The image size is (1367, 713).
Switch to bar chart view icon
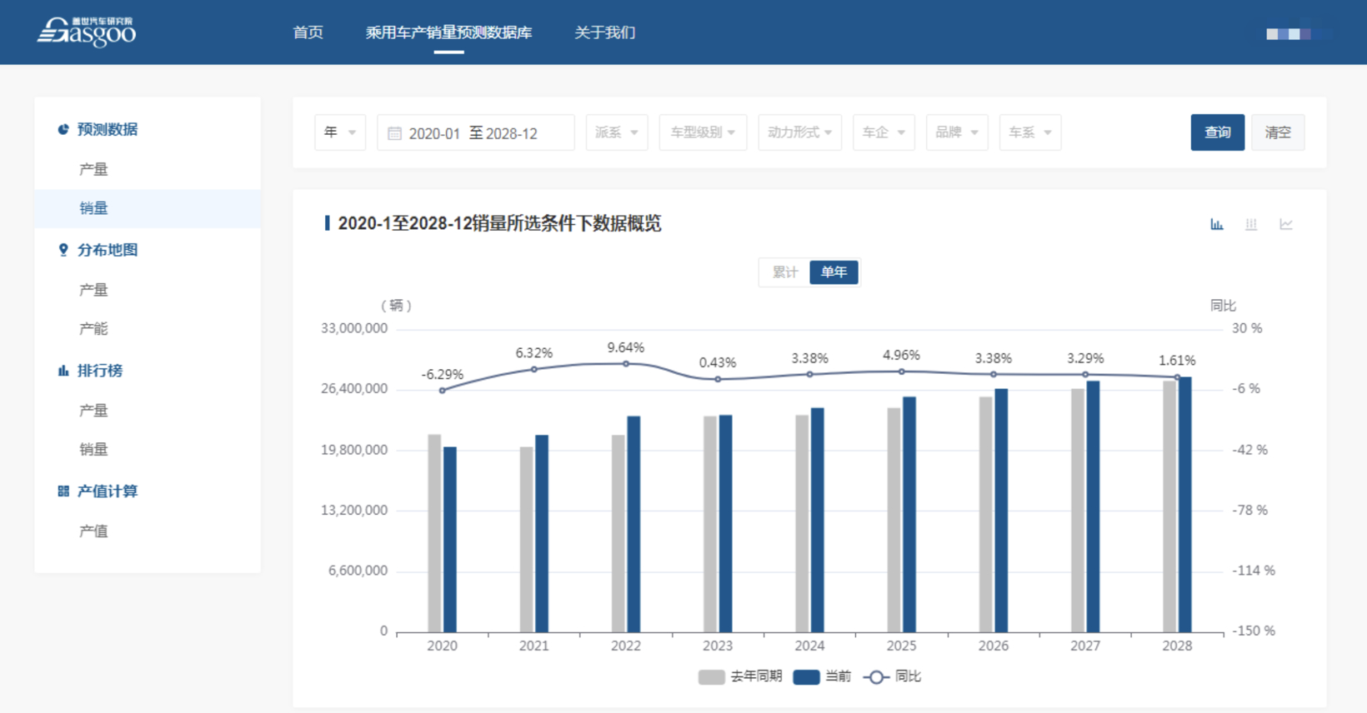pos(1217,224)
